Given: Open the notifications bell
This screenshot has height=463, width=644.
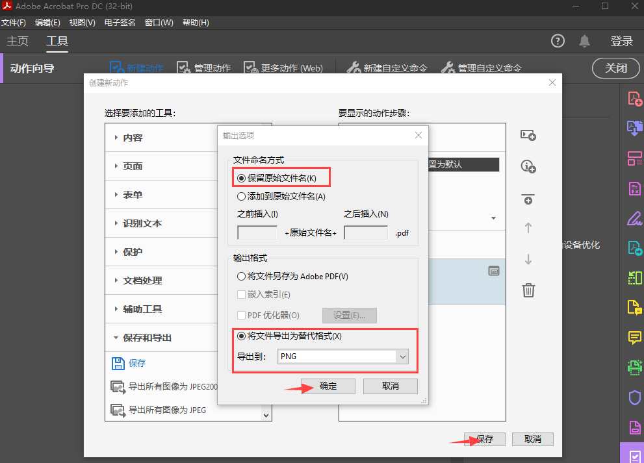Looking at the screenshot, I should 585,41.
